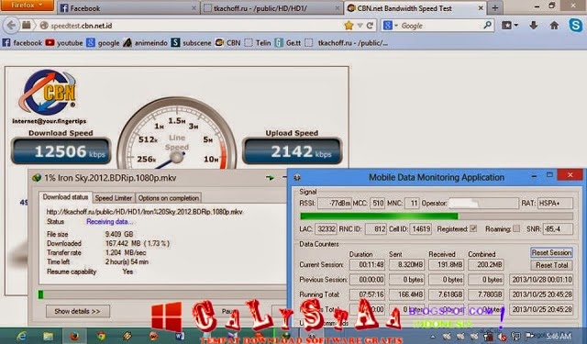The height and width of the screenshot is (344, 587).
Task: Click the Receiving data status text
Action: (109, 221)
